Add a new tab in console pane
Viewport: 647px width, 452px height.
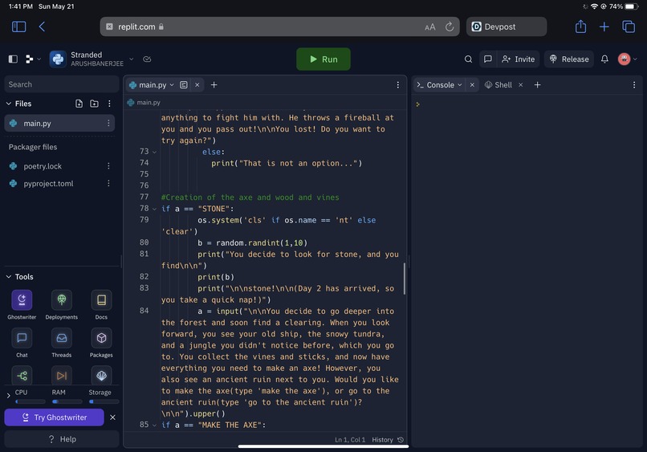(537, 84)
